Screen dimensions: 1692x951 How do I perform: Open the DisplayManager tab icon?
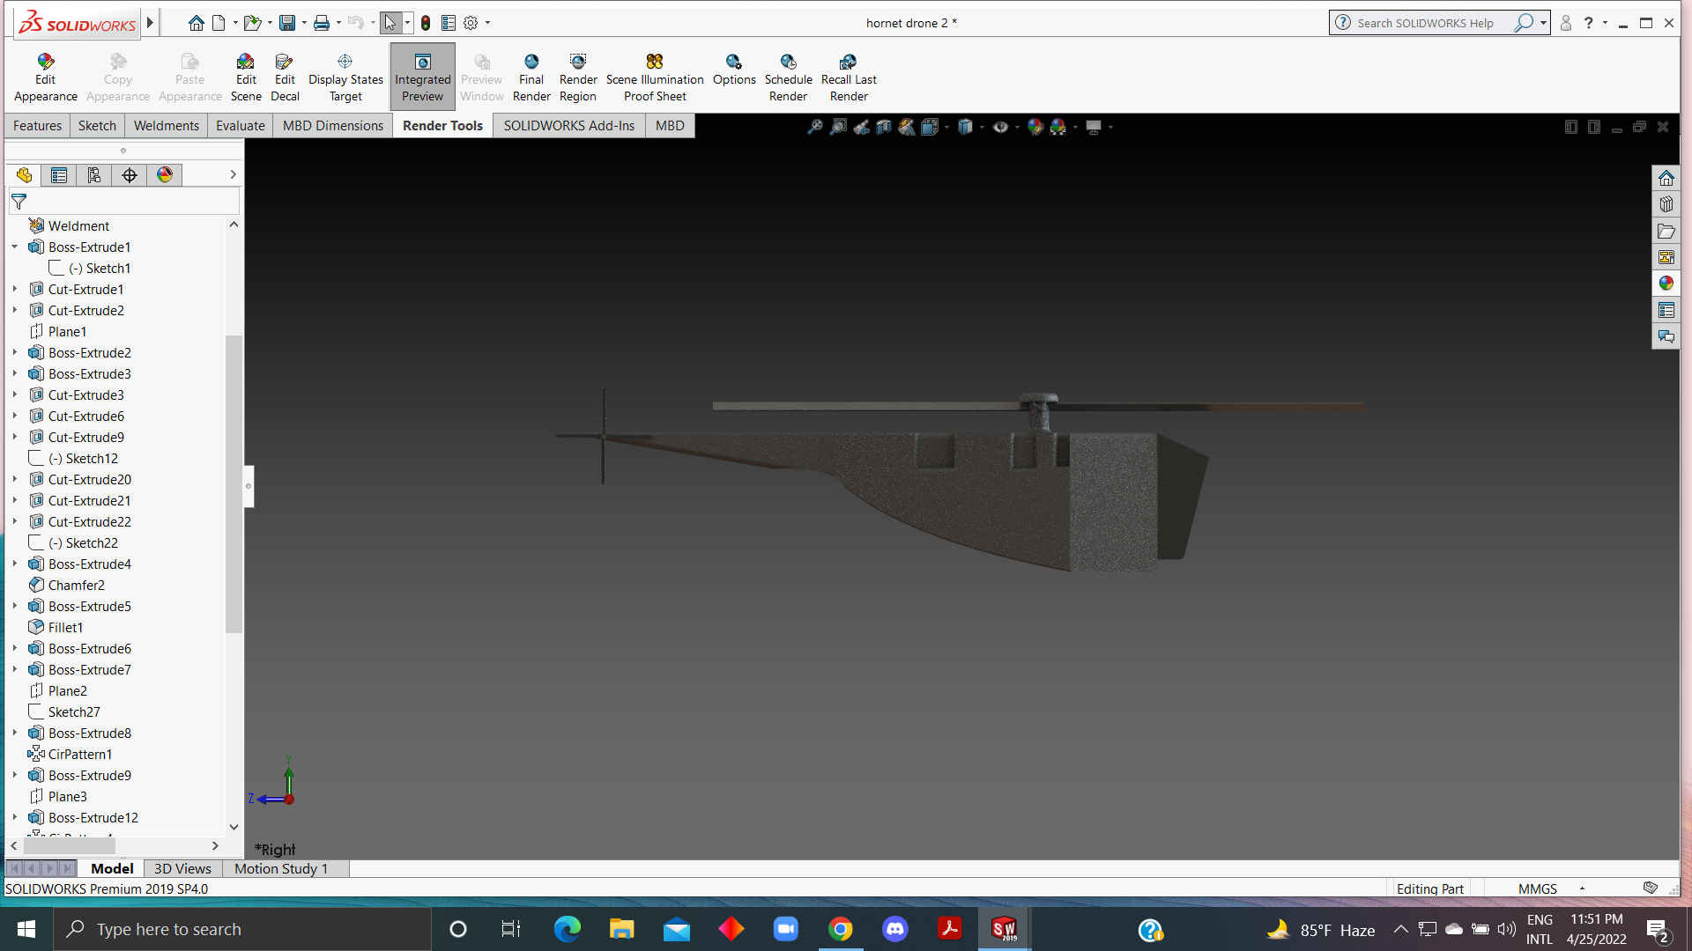coord(165,175)
